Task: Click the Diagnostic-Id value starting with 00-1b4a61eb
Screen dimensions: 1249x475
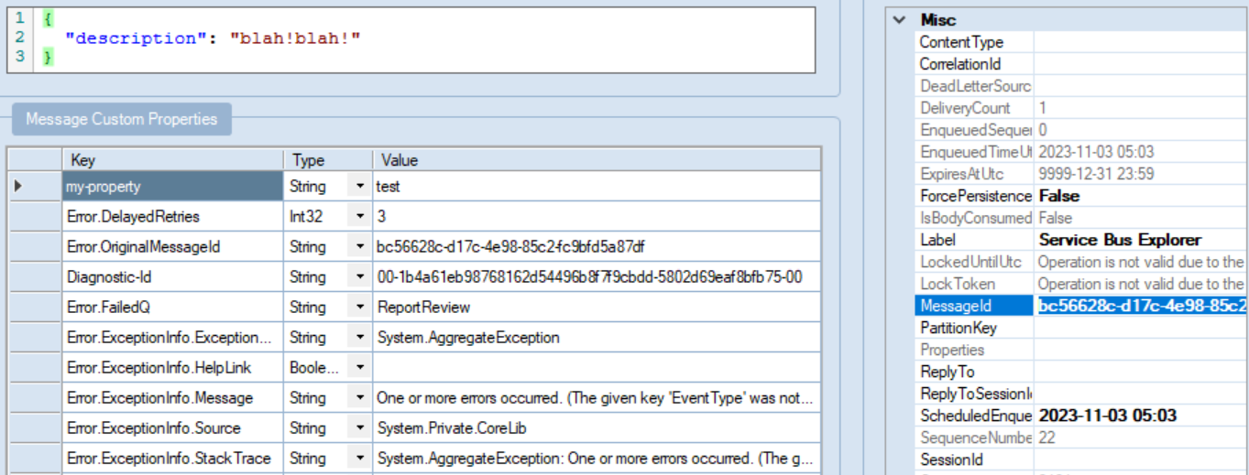Action: [x=597, y=276]
